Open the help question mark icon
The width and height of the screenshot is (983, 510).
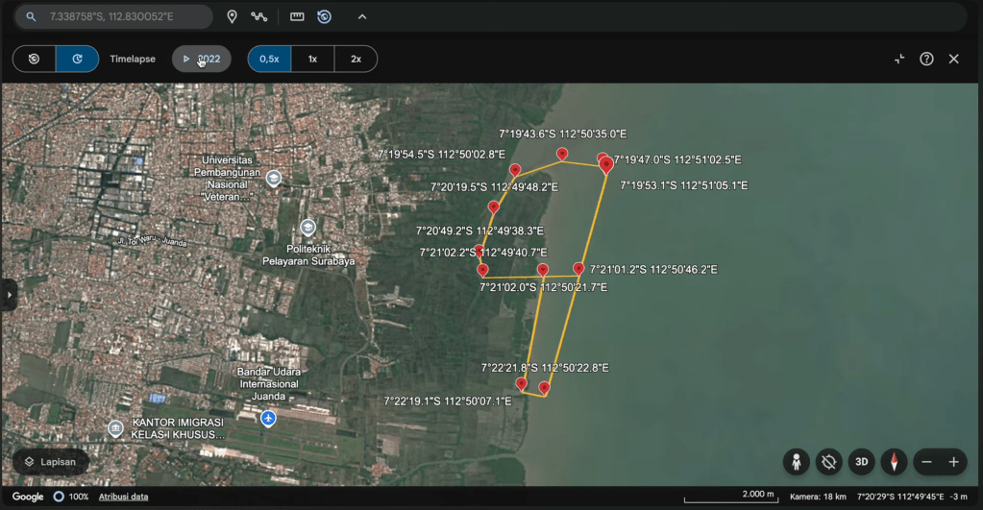point(926,59)
